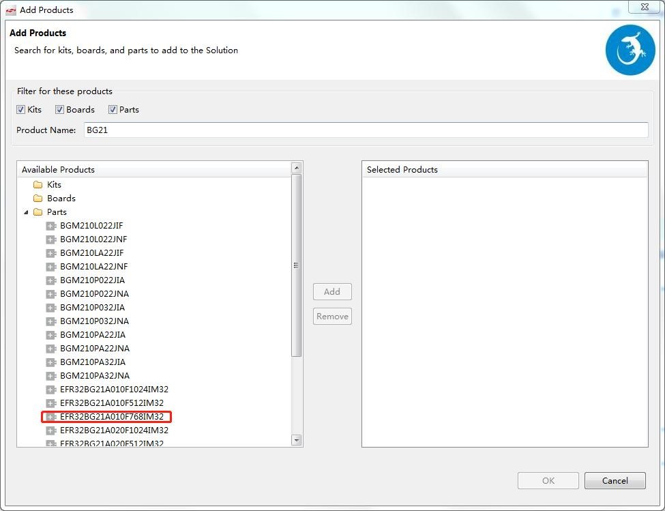Screen dimensions: 665x511
Task: Click the Available Products column header
Action: 154,170
